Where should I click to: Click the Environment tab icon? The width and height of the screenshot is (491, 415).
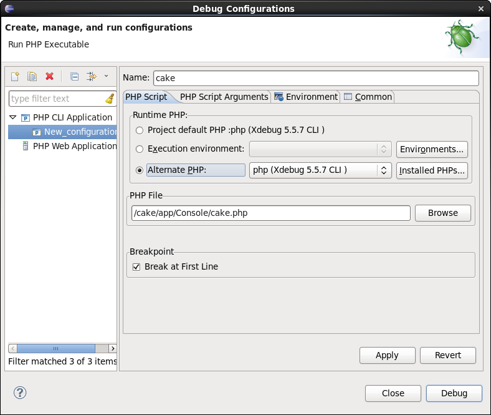[x=279, y=97]
